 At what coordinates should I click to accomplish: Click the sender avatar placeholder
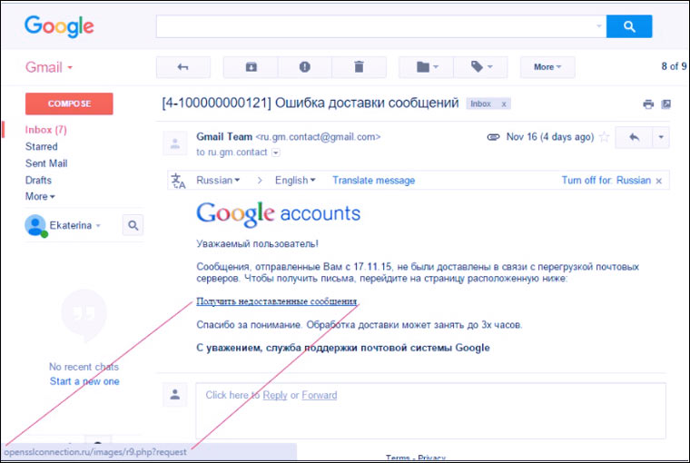pos(175,143)
